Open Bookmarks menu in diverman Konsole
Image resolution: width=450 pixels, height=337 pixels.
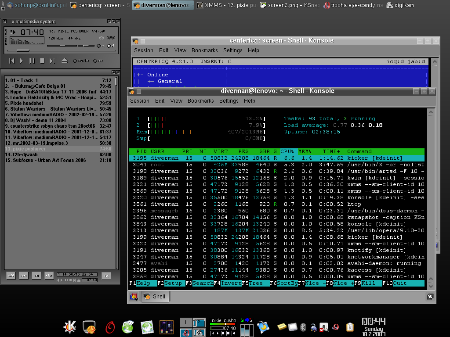[200, 101]
